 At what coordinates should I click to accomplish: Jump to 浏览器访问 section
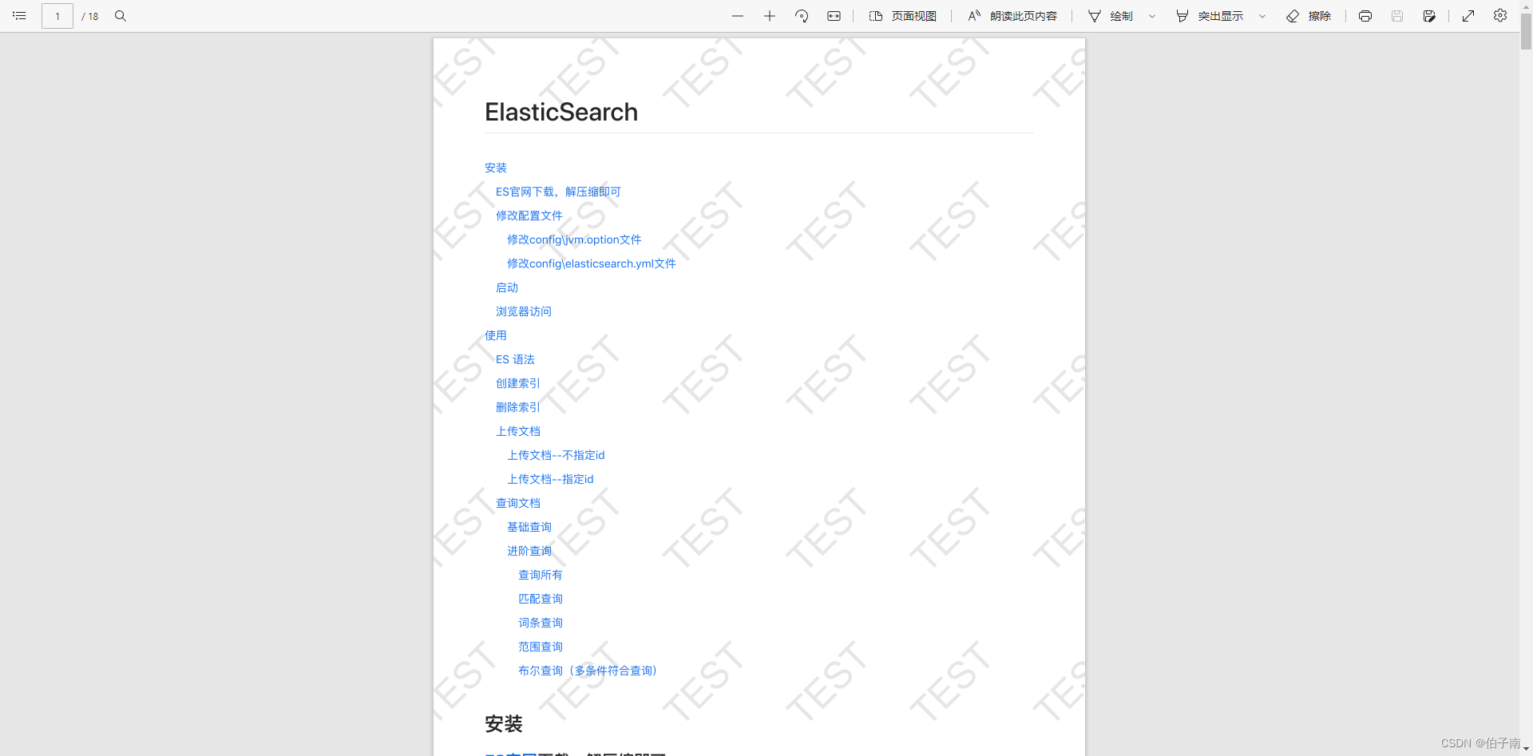pos(524,311)
